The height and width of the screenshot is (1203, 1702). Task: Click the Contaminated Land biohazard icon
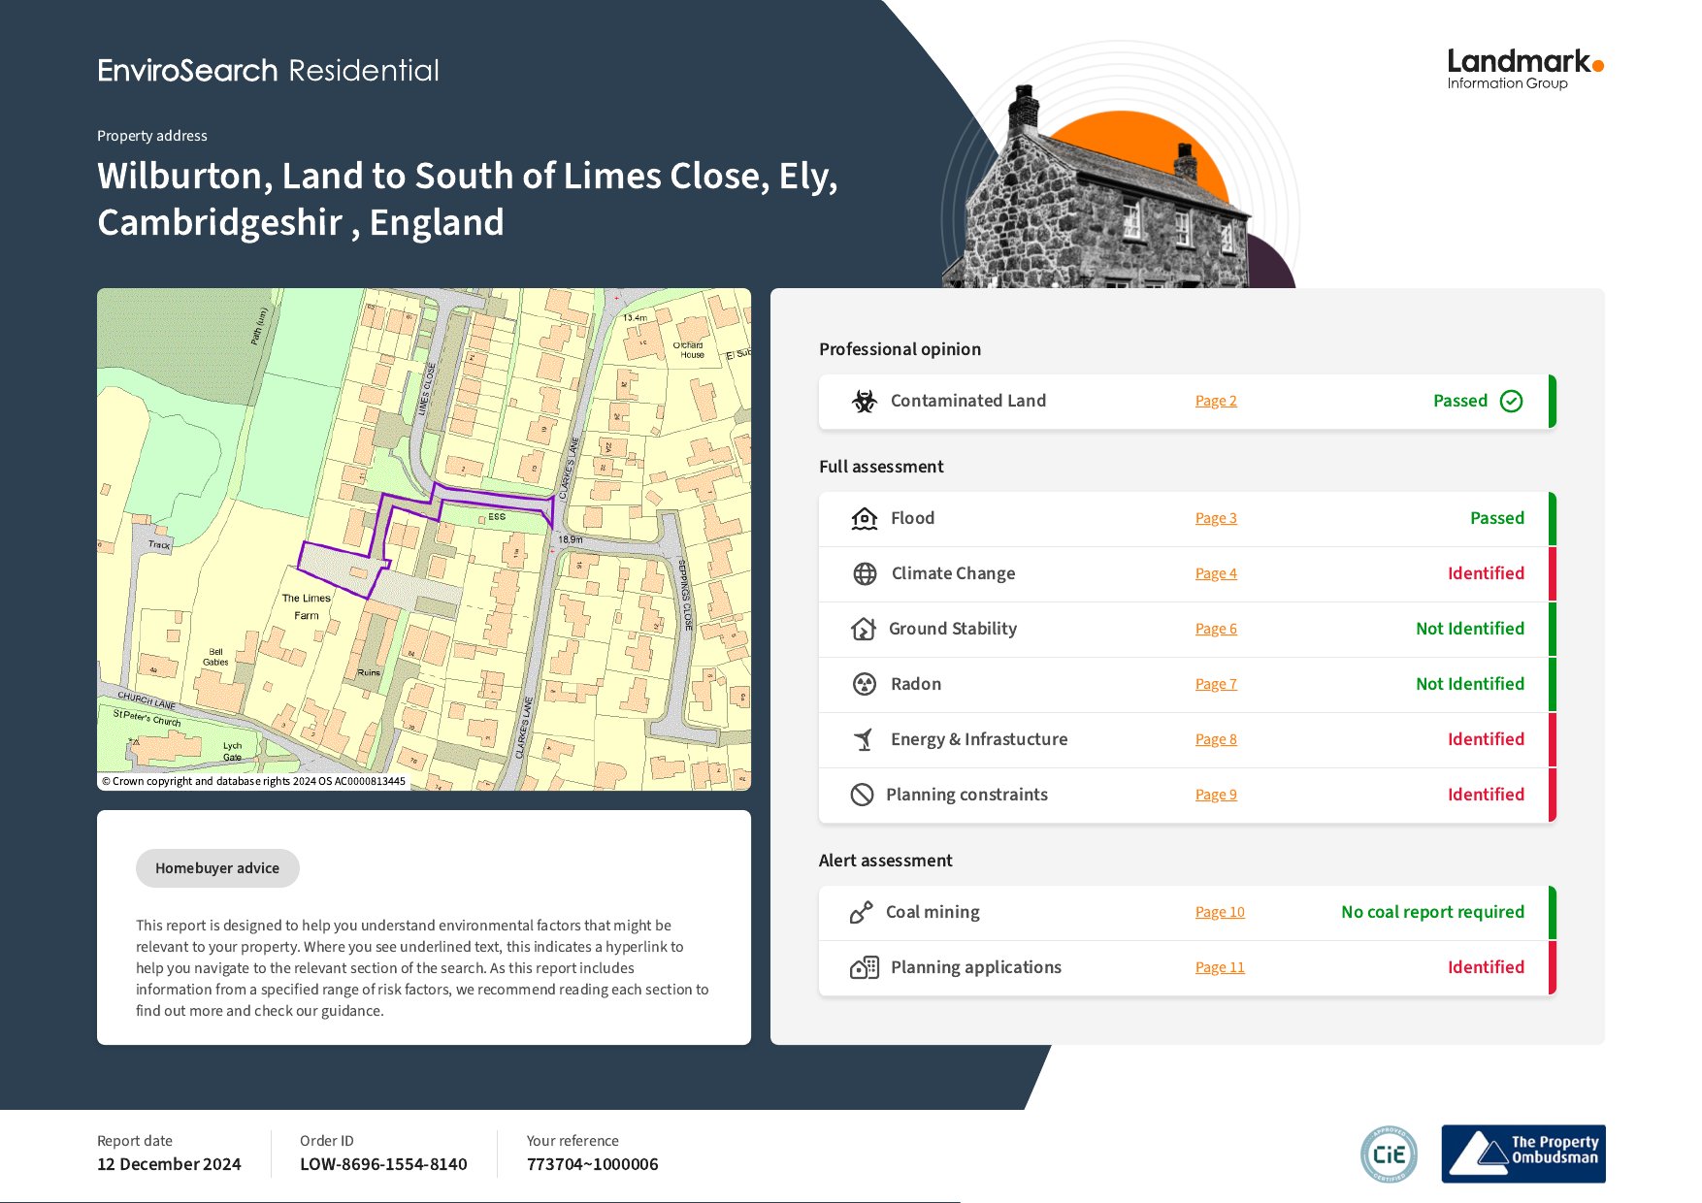tap(864, 401)
